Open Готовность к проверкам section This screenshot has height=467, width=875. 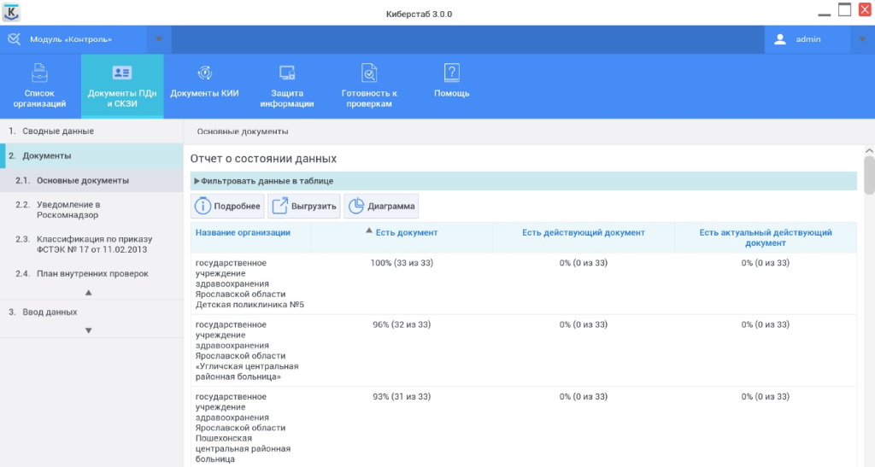coord(369,86)
